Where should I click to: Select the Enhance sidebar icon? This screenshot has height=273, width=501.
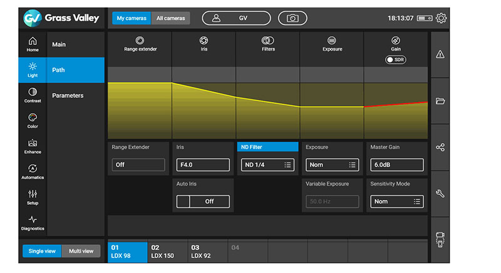click(33, 146)
